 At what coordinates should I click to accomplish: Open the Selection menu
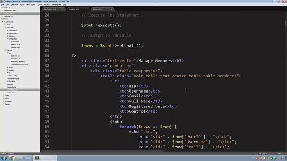[14, 5]
